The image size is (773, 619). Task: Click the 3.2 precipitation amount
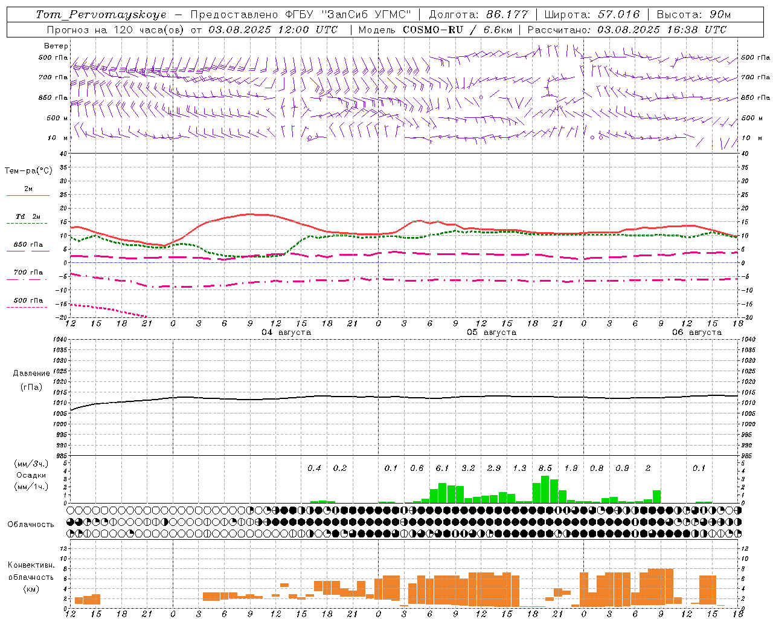click(468, 468)
